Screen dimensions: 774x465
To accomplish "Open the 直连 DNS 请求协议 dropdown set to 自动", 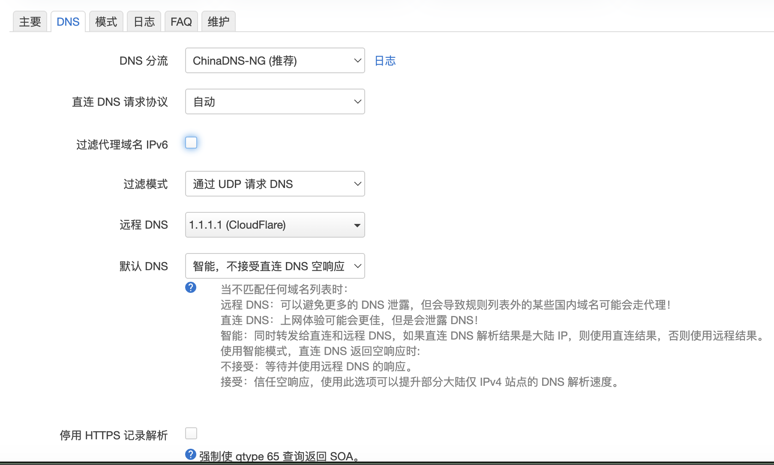I will click(275, 101).
